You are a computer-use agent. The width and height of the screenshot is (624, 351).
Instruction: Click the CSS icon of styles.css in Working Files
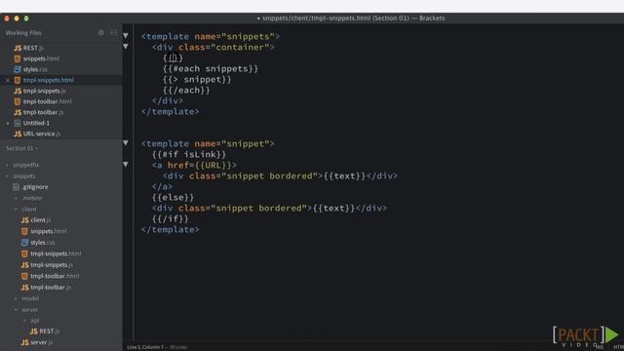pyautogui.click(x=18, y=69)
